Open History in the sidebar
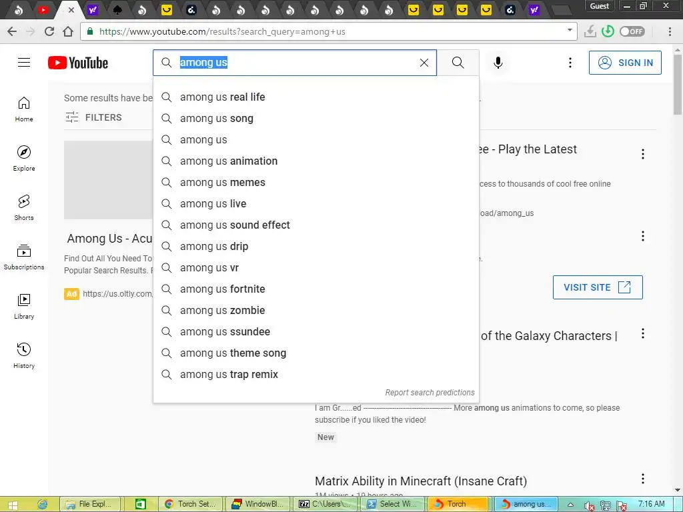Image resolution: width=683 pixels, height=512 pixels. click(24, 356)
